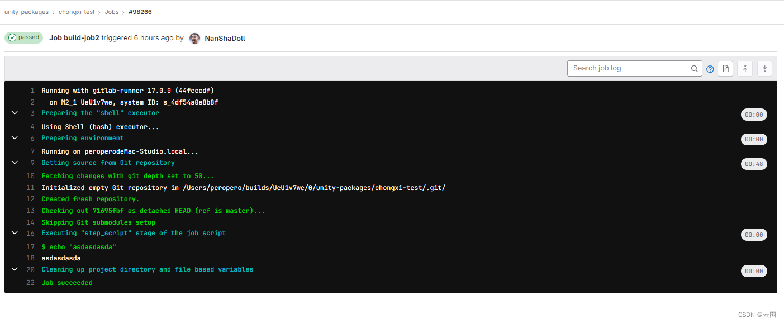Screen dimensions: 784x323
Task: Click the passed status check icon
Action: coord(12,37)
